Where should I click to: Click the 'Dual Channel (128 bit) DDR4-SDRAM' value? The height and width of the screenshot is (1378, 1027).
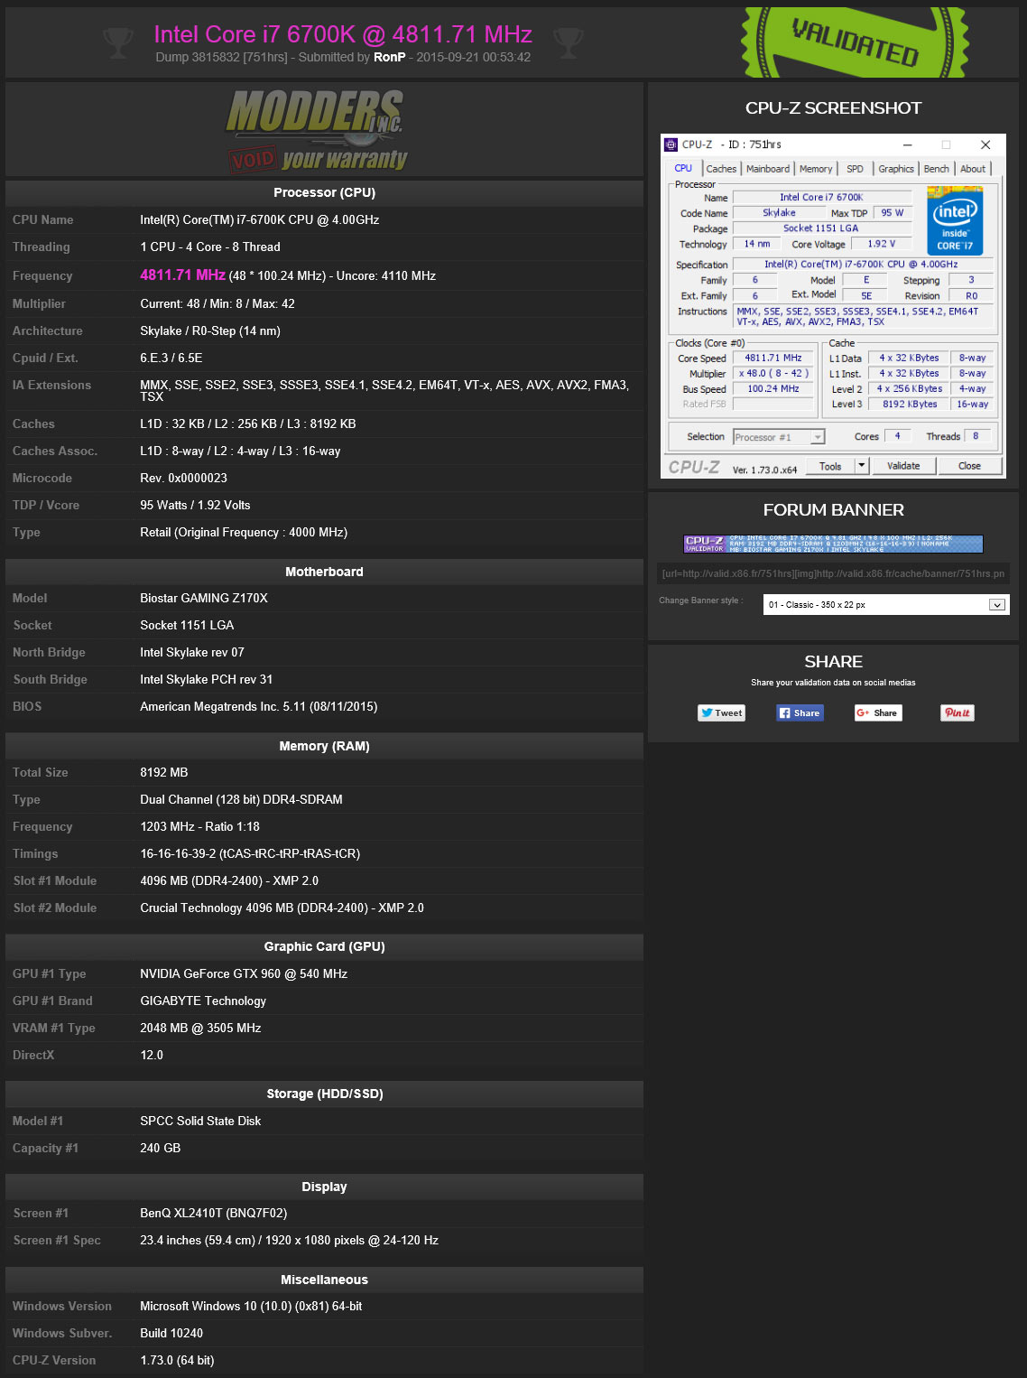pyautogui.click(x=241, y=799)
